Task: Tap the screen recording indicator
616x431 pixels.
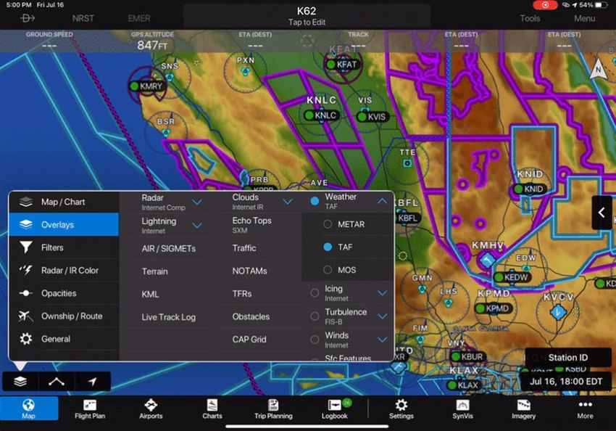Action: [545, 5]
